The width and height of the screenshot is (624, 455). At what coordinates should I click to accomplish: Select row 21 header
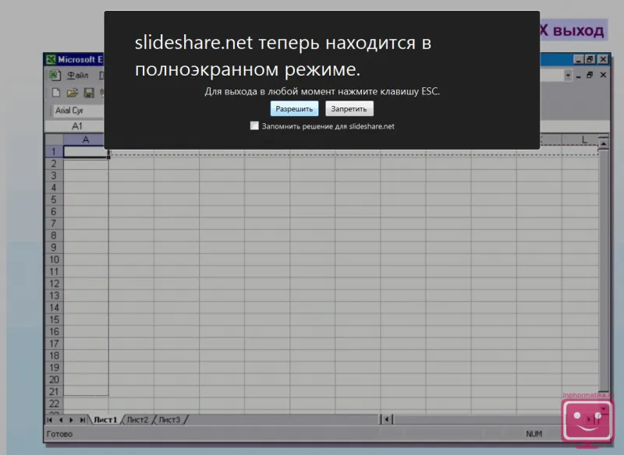pos(54,392)
